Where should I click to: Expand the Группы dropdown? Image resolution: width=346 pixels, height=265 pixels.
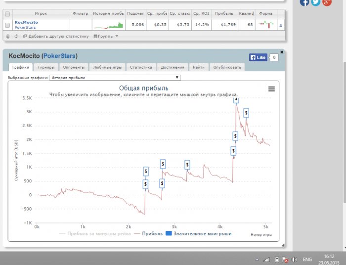[106, 36]
